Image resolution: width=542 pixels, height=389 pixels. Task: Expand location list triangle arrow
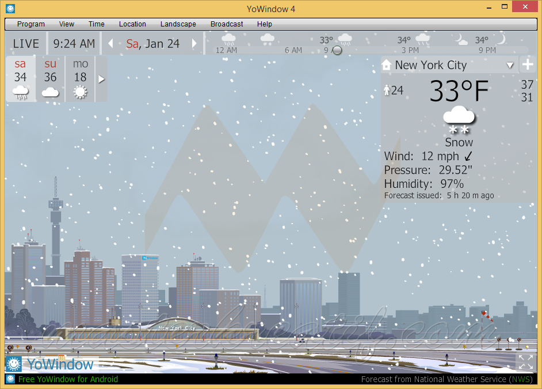point(510,66)
